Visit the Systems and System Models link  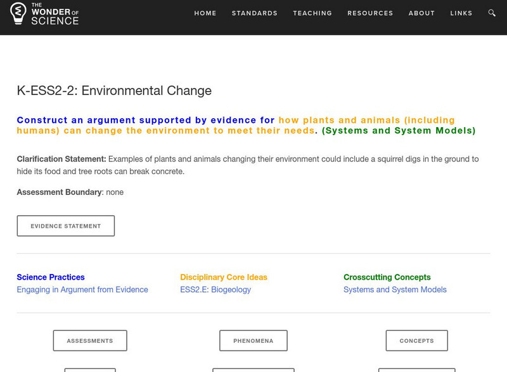(395, 290)
